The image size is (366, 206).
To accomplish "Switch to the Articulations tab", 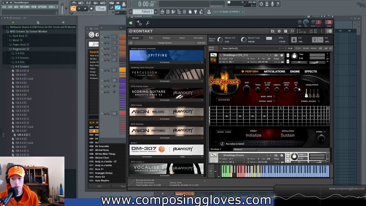I will tap(274, 72).
